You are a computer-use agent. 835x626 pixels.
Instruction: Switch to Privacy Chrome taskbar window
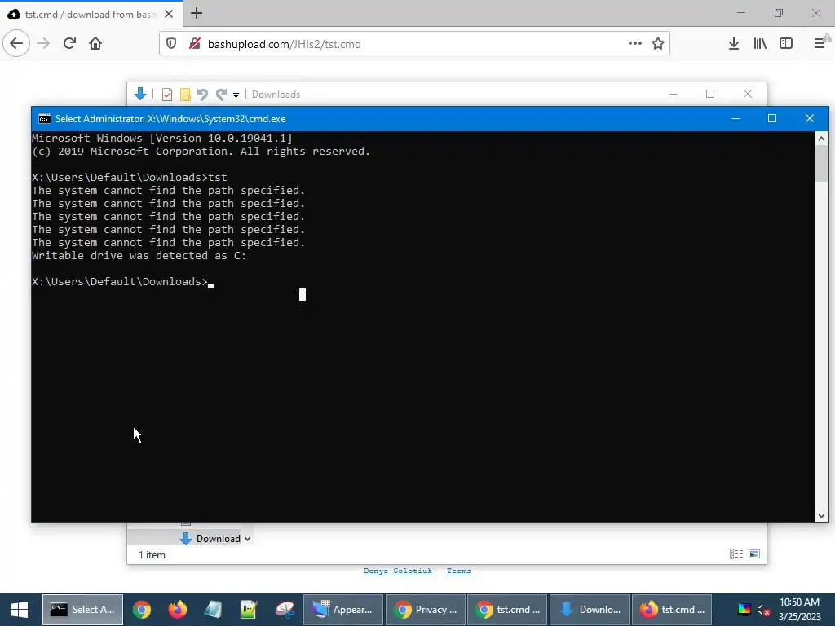tap(425, 610)
